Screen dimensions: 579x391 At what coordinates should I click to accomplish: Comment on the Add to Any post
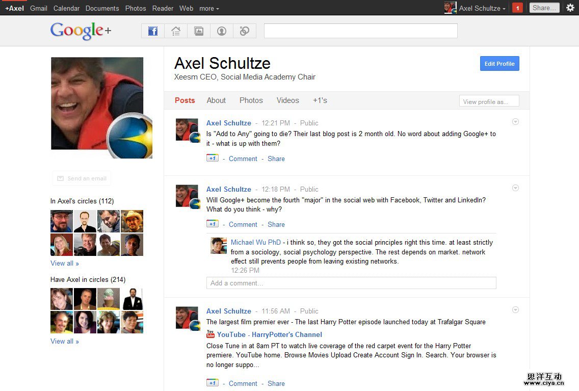coord(243,159)
